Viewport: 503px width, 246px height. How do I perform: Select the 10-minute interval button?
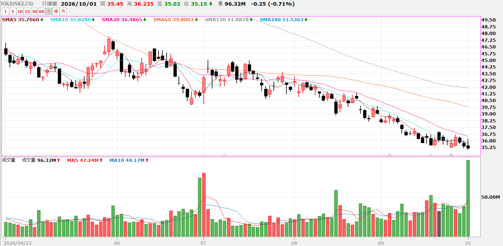tap(20, 11)
